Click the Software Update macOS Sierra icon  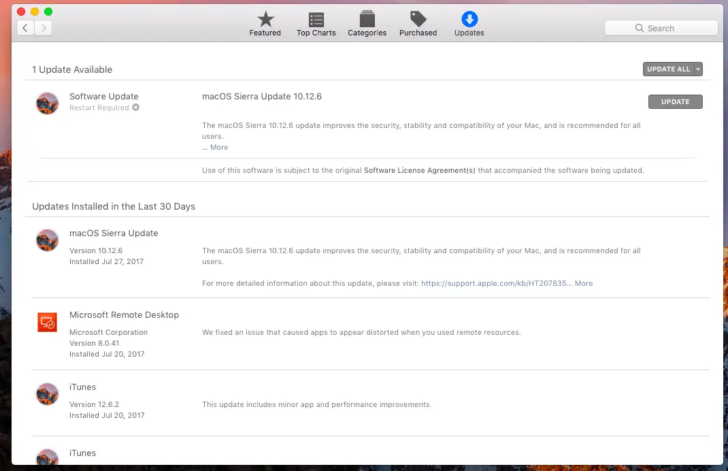click(48, 103)
